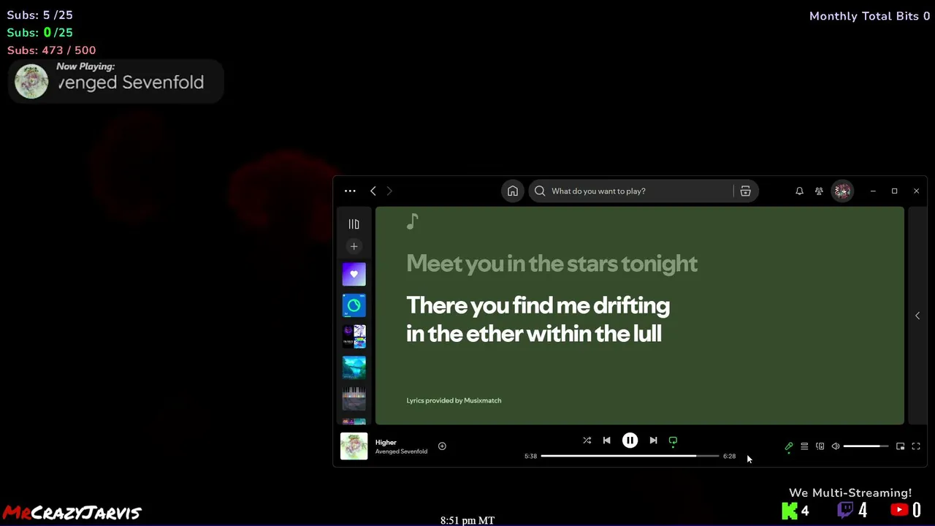This screenshot has height=526, width=935.
Task: Open the notifications bell
Action: 799,191
